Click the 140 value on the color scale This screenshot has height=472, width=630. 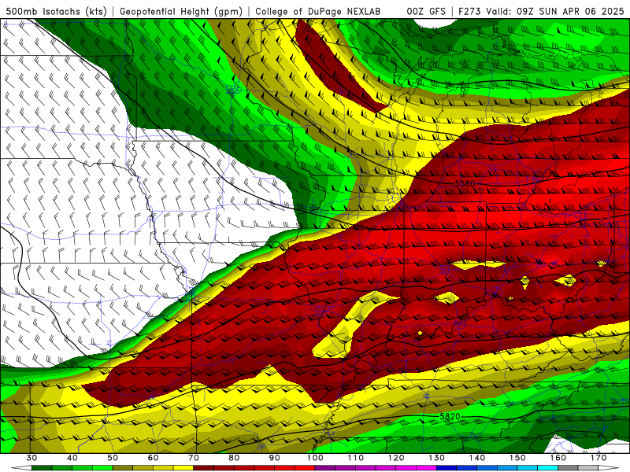click(477, 458)
